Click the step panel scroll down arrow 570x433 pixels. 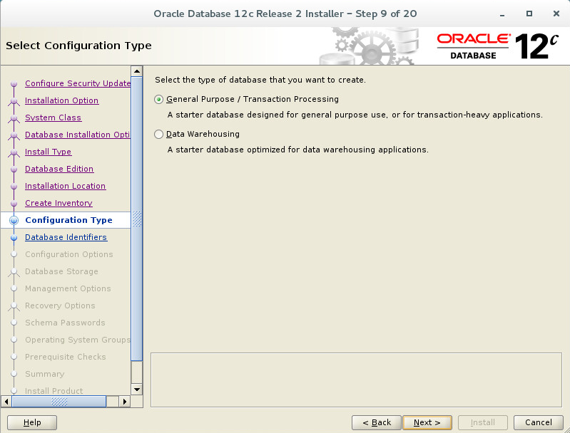point(137,390)
